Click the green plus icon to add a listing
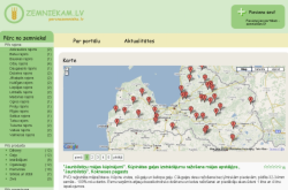288x190 pixels. [241, 12]
